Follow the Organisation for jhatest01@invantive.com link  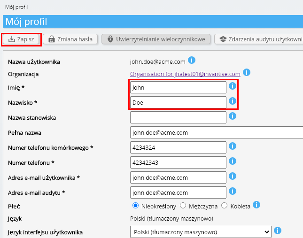[185, 74]
